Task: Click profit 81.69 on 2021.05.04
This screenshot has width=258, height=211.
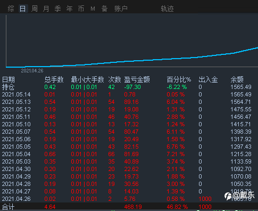Action: click(x=131, y=154)
